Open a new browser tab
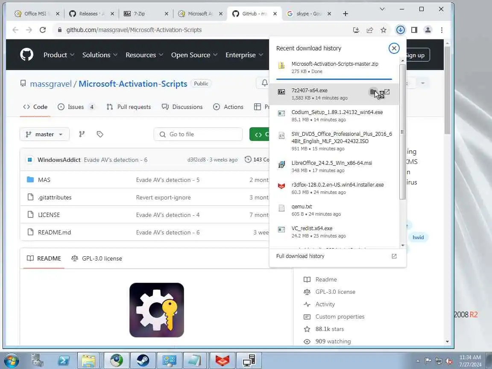The width and height of the screenshot is (492, 369). coord(346,14)
